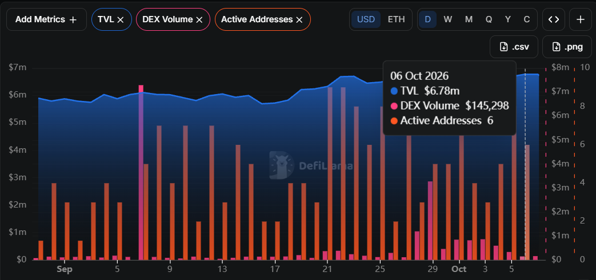Image resolution: width=596 pixels, height=280 pixels.
Task: Click the '$7m' left axis label
Action: pos(18,68)
